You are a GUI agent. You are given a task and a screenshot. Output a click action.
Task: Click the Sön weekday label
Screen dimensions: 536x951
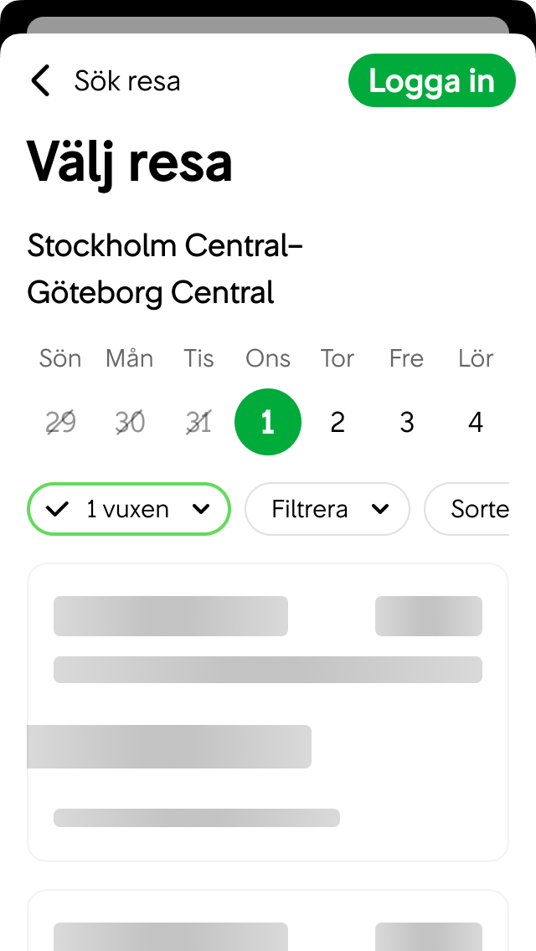tap(59, 358)
